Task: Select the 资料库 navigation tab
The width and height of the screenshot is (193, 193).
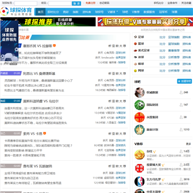Action: click(86, 12)
